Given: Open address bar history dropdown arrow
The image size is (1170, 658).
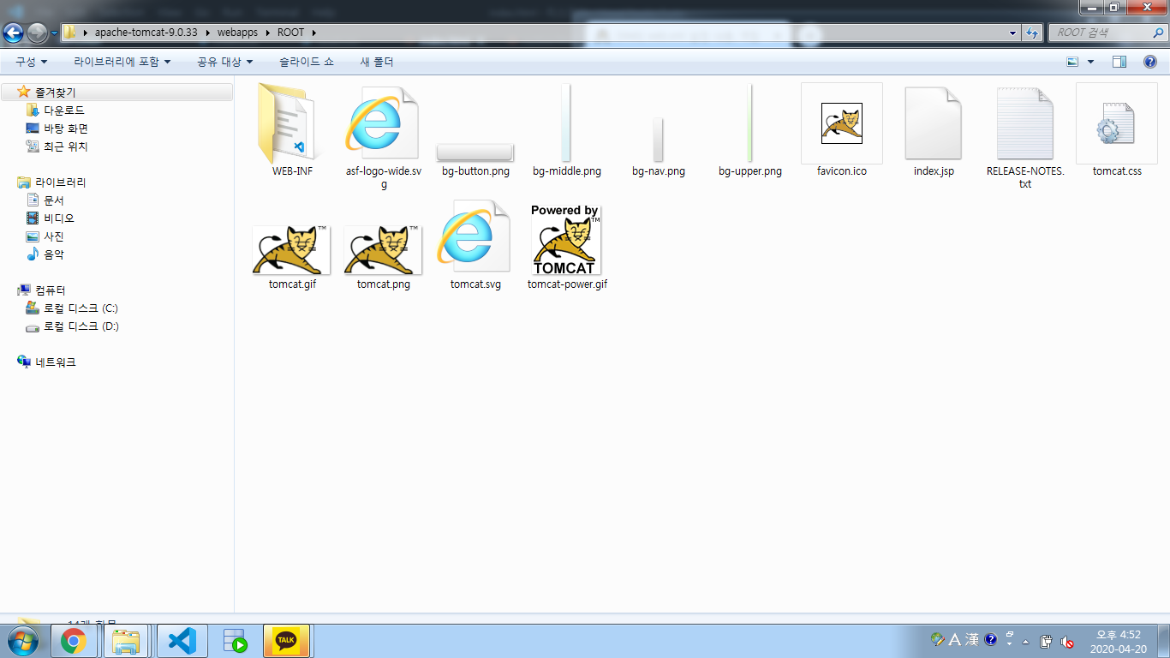Looking at the screenshot, I should pos(1012,33).
